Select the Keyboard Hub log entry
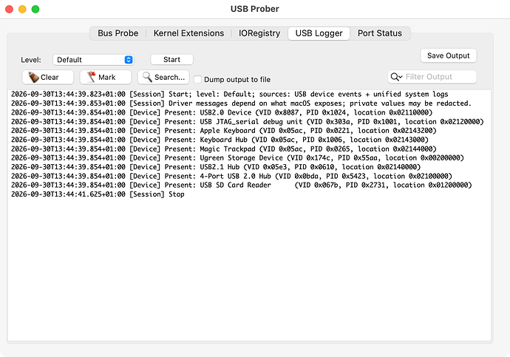The image size is (510, 357). click(x=220, y=140)
